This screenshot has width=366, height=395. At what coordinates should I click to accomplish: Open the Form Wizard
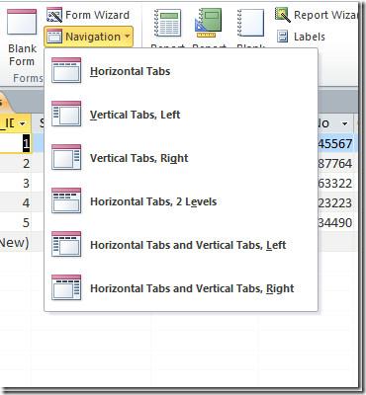88,15
